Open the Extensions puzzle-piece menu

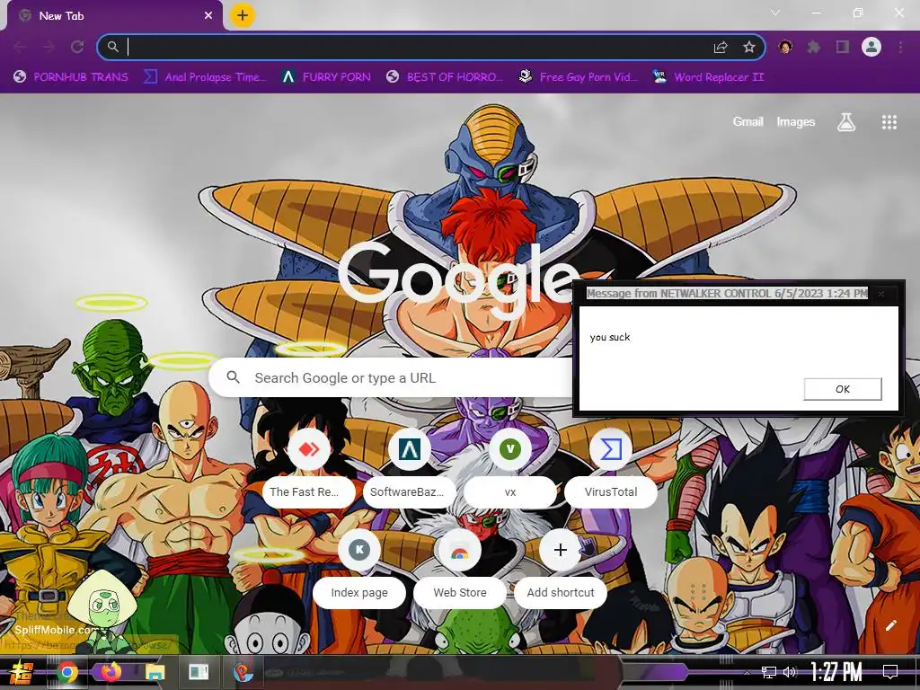coord(813,47)
